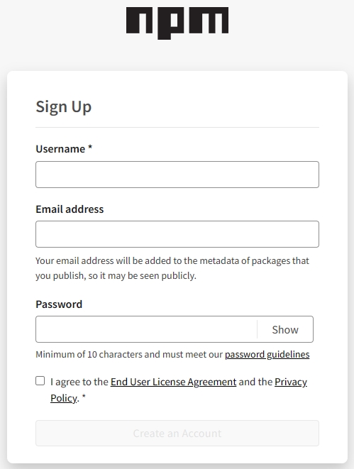Viewport: 354px width, 469px height.
Task: Click the Username field label
Action: [x=60, y=149]
